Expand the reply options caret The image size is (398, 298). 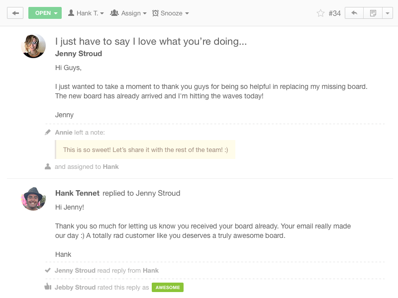pyautogui.click(x=388, y=13)
